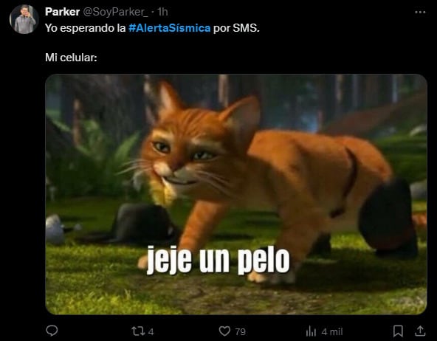Screen dimensions: 437x341
Task: Click the 'Mi celular:' tweet text line
Action: pos(71,58)
